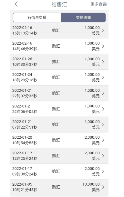
Task: Open chevron on 22时07分35秒 transaction row
Action: pyautogui.click(x=103, y=93)
